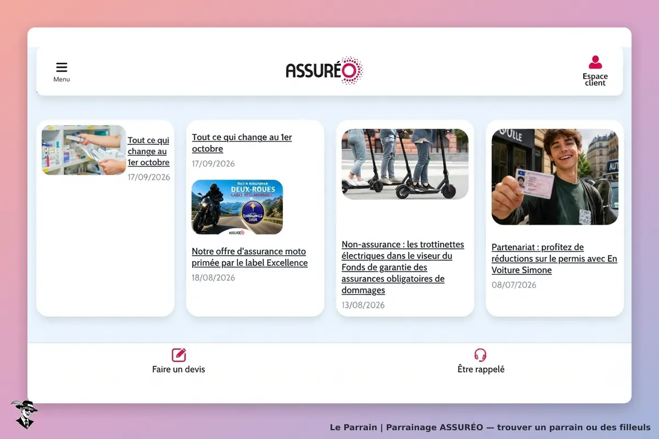Click the 'Être rappelé' label
The image size is (659, 439).
(x=481, y=369)
